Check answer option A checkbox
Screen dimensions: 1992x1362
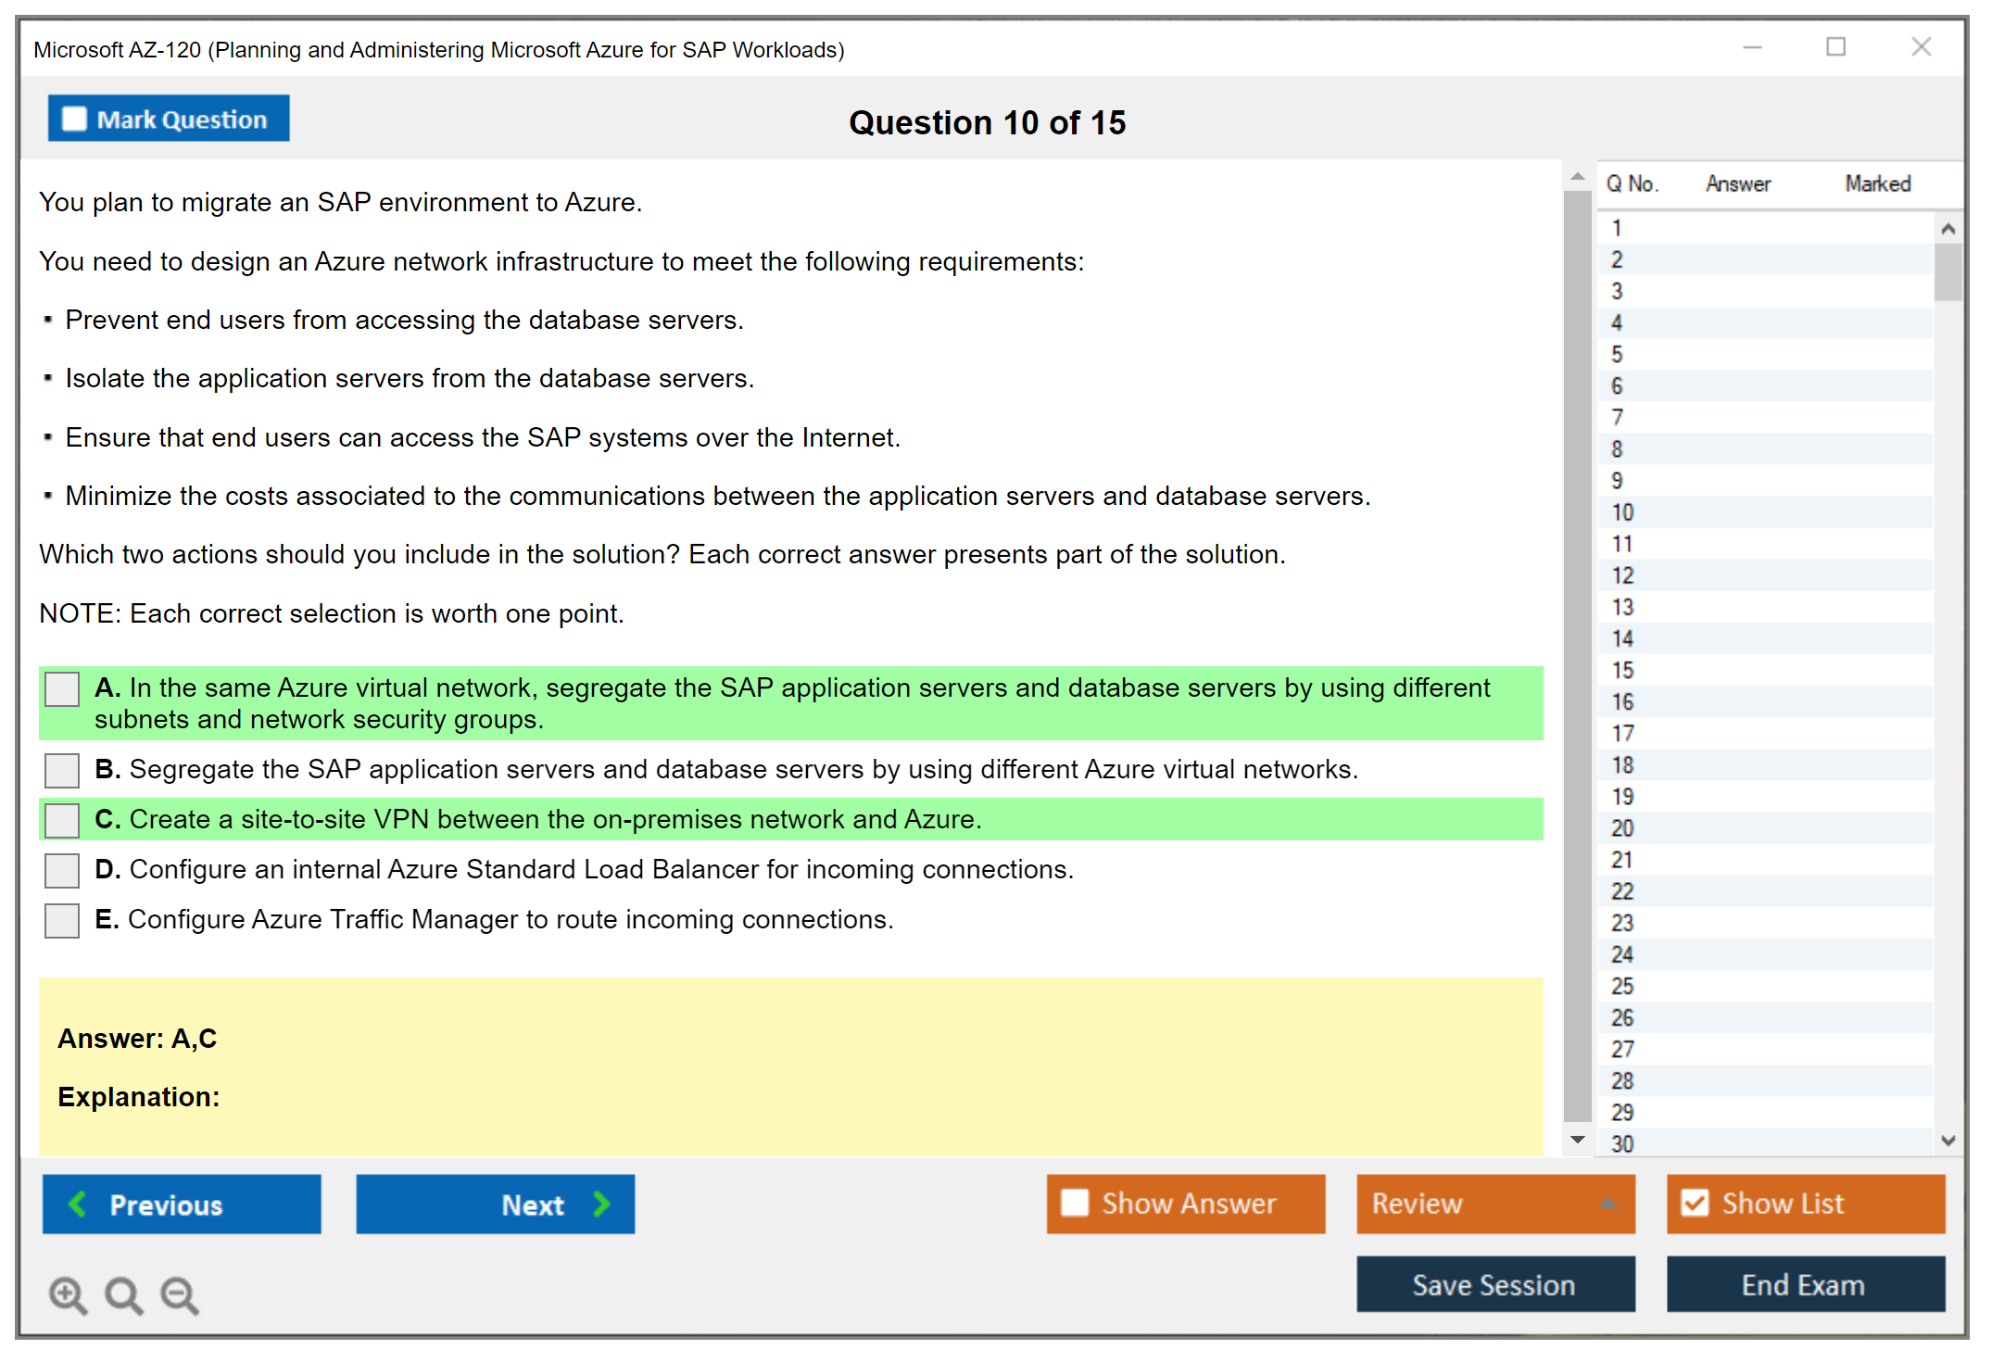coord(62,689)
